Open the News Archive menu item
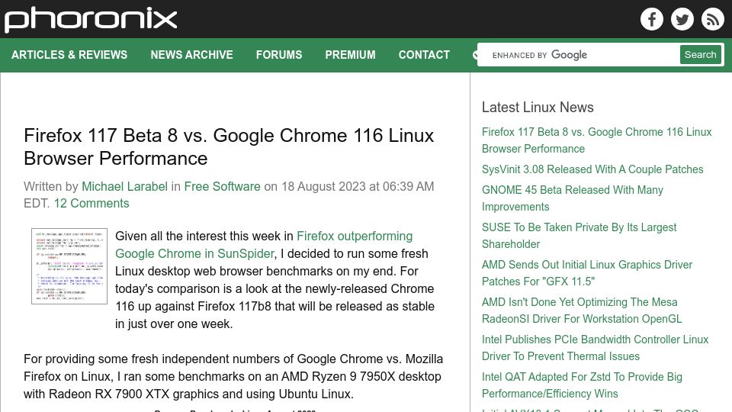 point(191,55)
